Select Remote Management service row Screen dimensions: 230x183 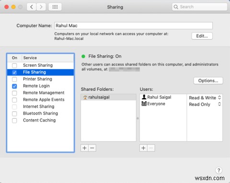point(40,93)
